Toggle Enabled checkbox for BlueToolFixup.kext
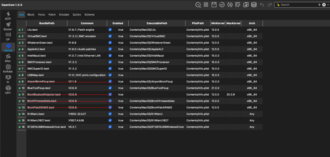 click(x=110, y=88)
